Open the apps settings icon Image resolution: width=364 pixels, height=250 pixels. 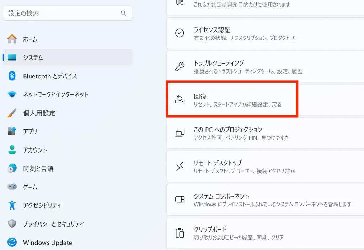click(12, 131)
